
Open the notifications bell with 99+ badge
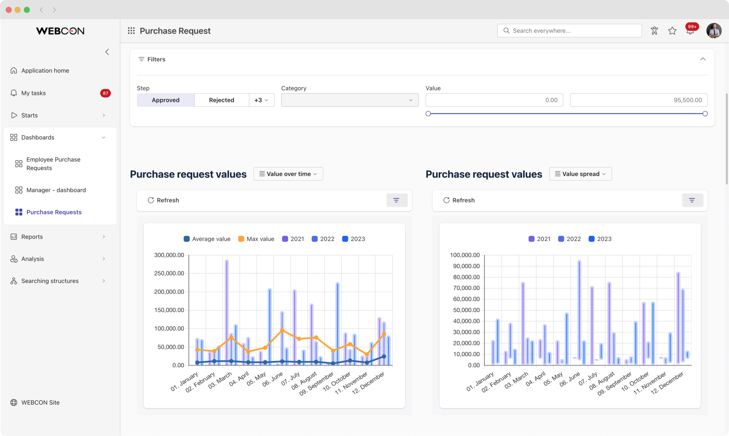point(690,31)
